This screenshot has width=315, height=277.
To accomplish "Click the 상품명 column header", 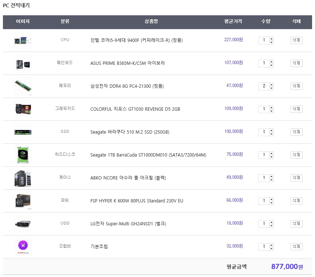I will click(151, 21).
